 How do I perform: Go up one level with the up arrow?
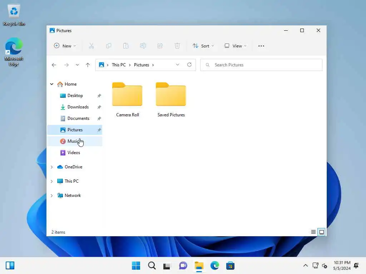pyautogui.click(x=88, y=65)
